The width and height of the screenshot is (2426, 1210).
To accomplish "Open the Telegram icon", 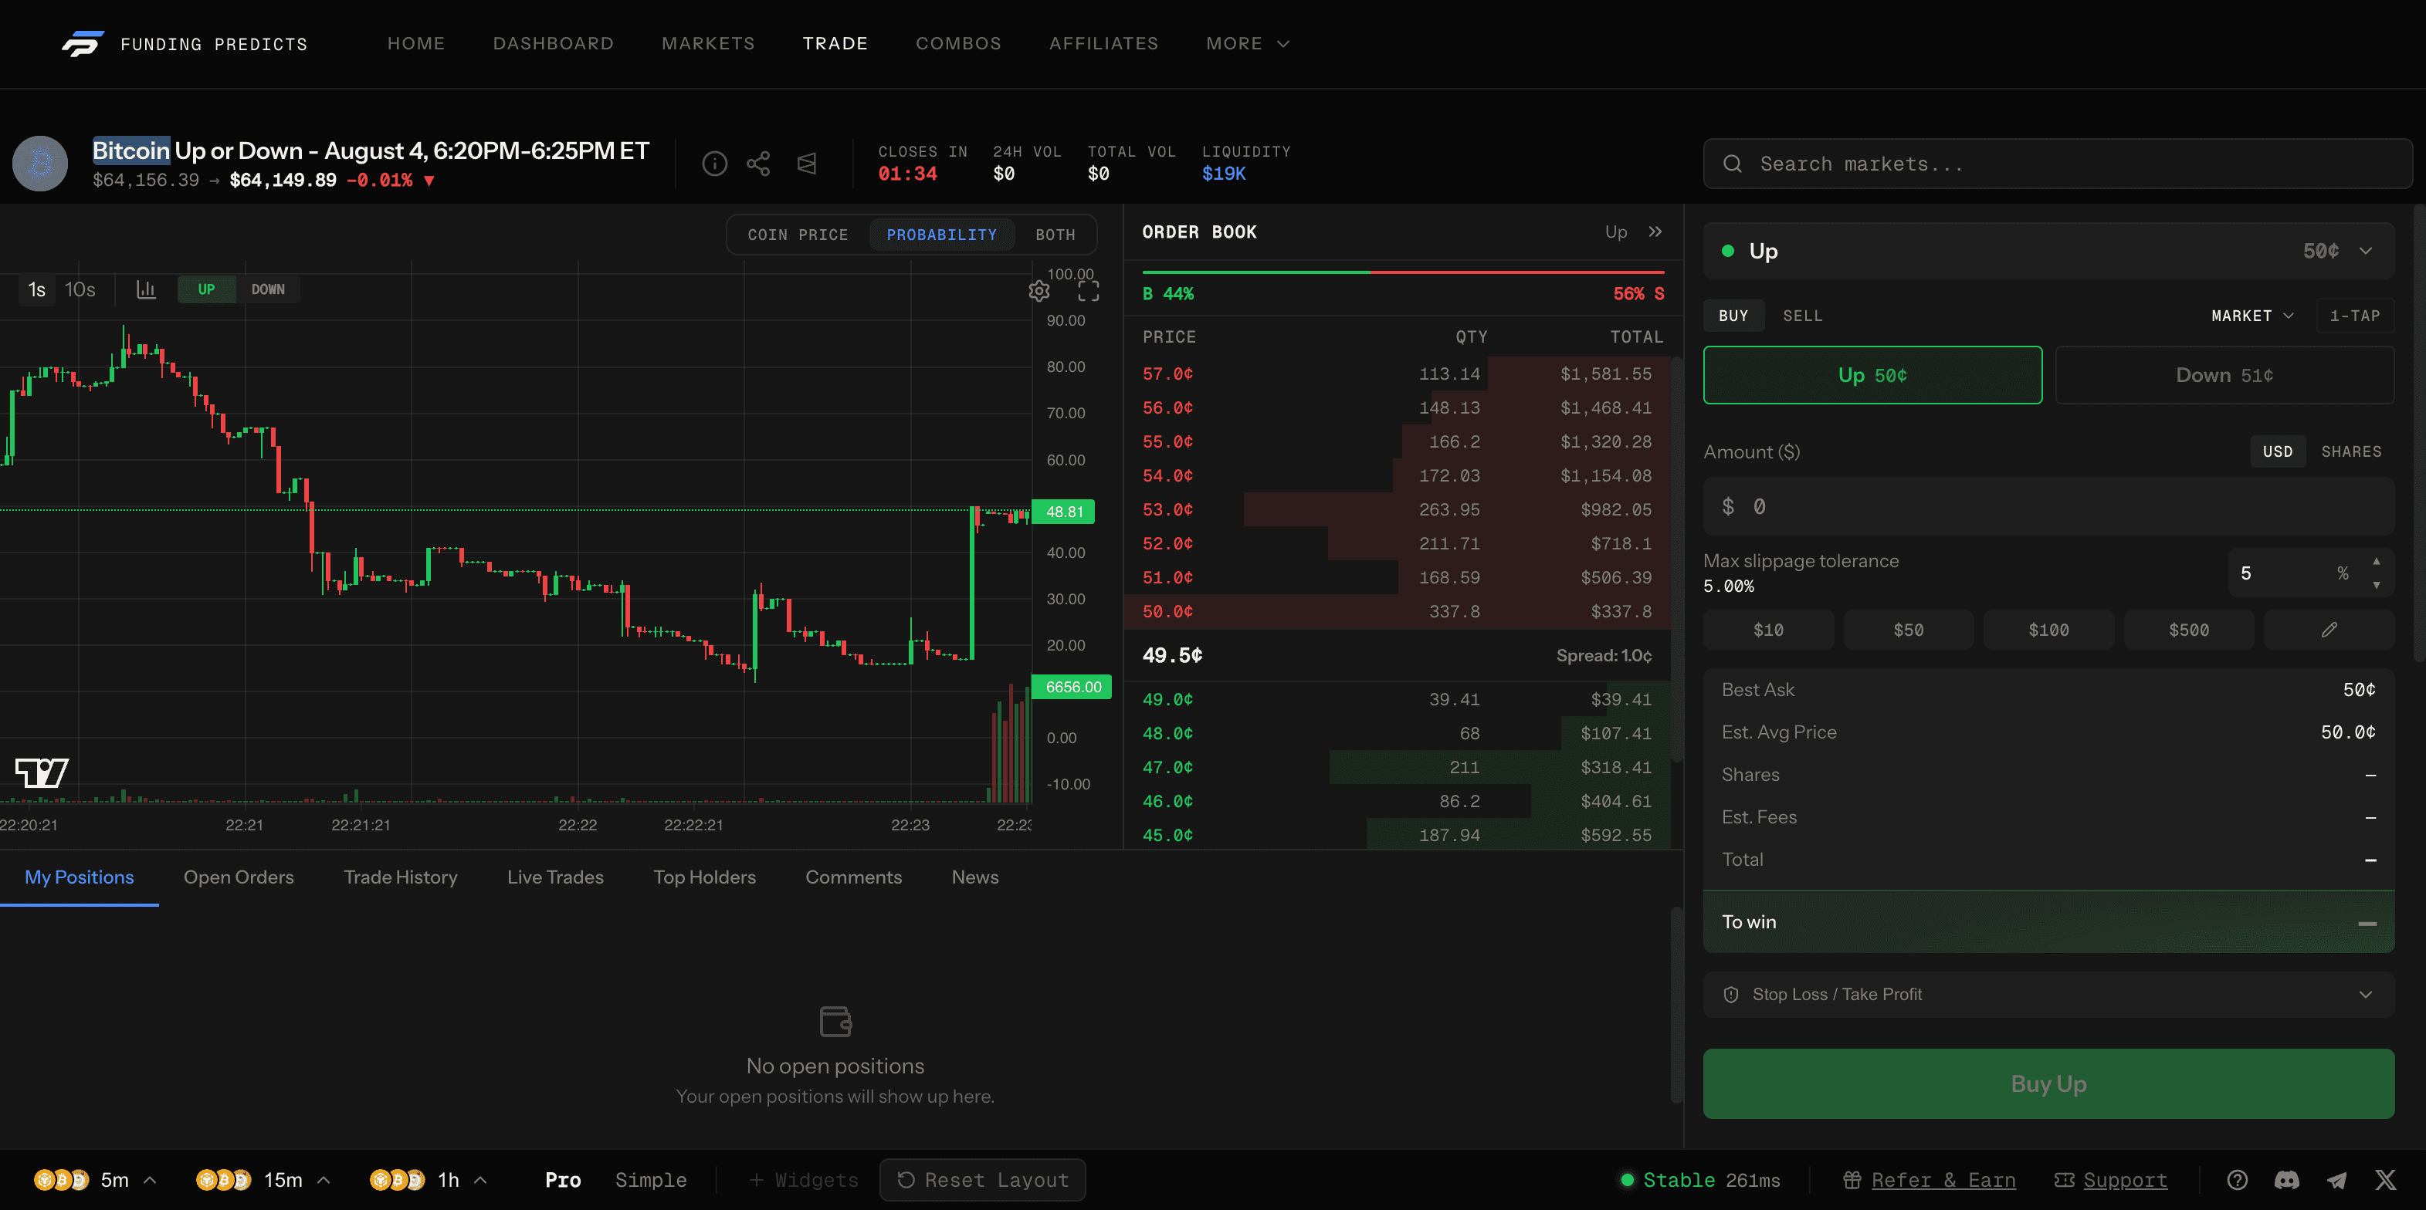I will coord(2336,1180).
